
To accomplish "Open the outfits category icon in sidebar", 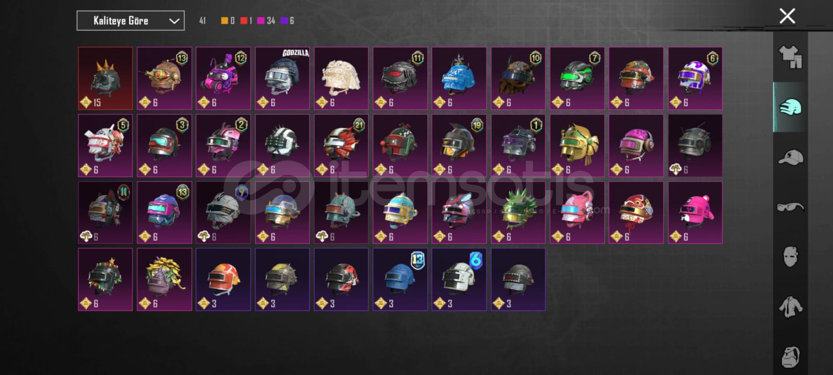I will pyautogui.click(x=790, y=57).
